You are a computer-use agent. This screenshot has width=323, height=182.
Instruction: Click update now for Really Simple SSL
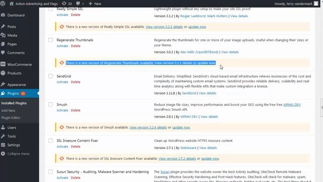click(197, 27)
